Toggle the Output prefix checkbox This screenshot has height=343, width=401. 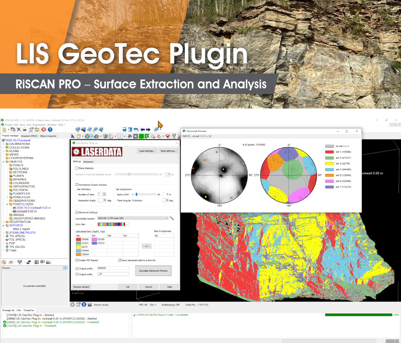pos(77,268)
